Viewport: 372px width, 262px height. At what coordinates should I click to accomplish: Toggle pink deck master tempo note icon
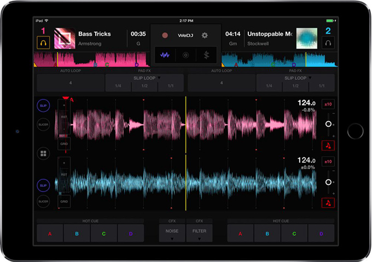(328, 146)
